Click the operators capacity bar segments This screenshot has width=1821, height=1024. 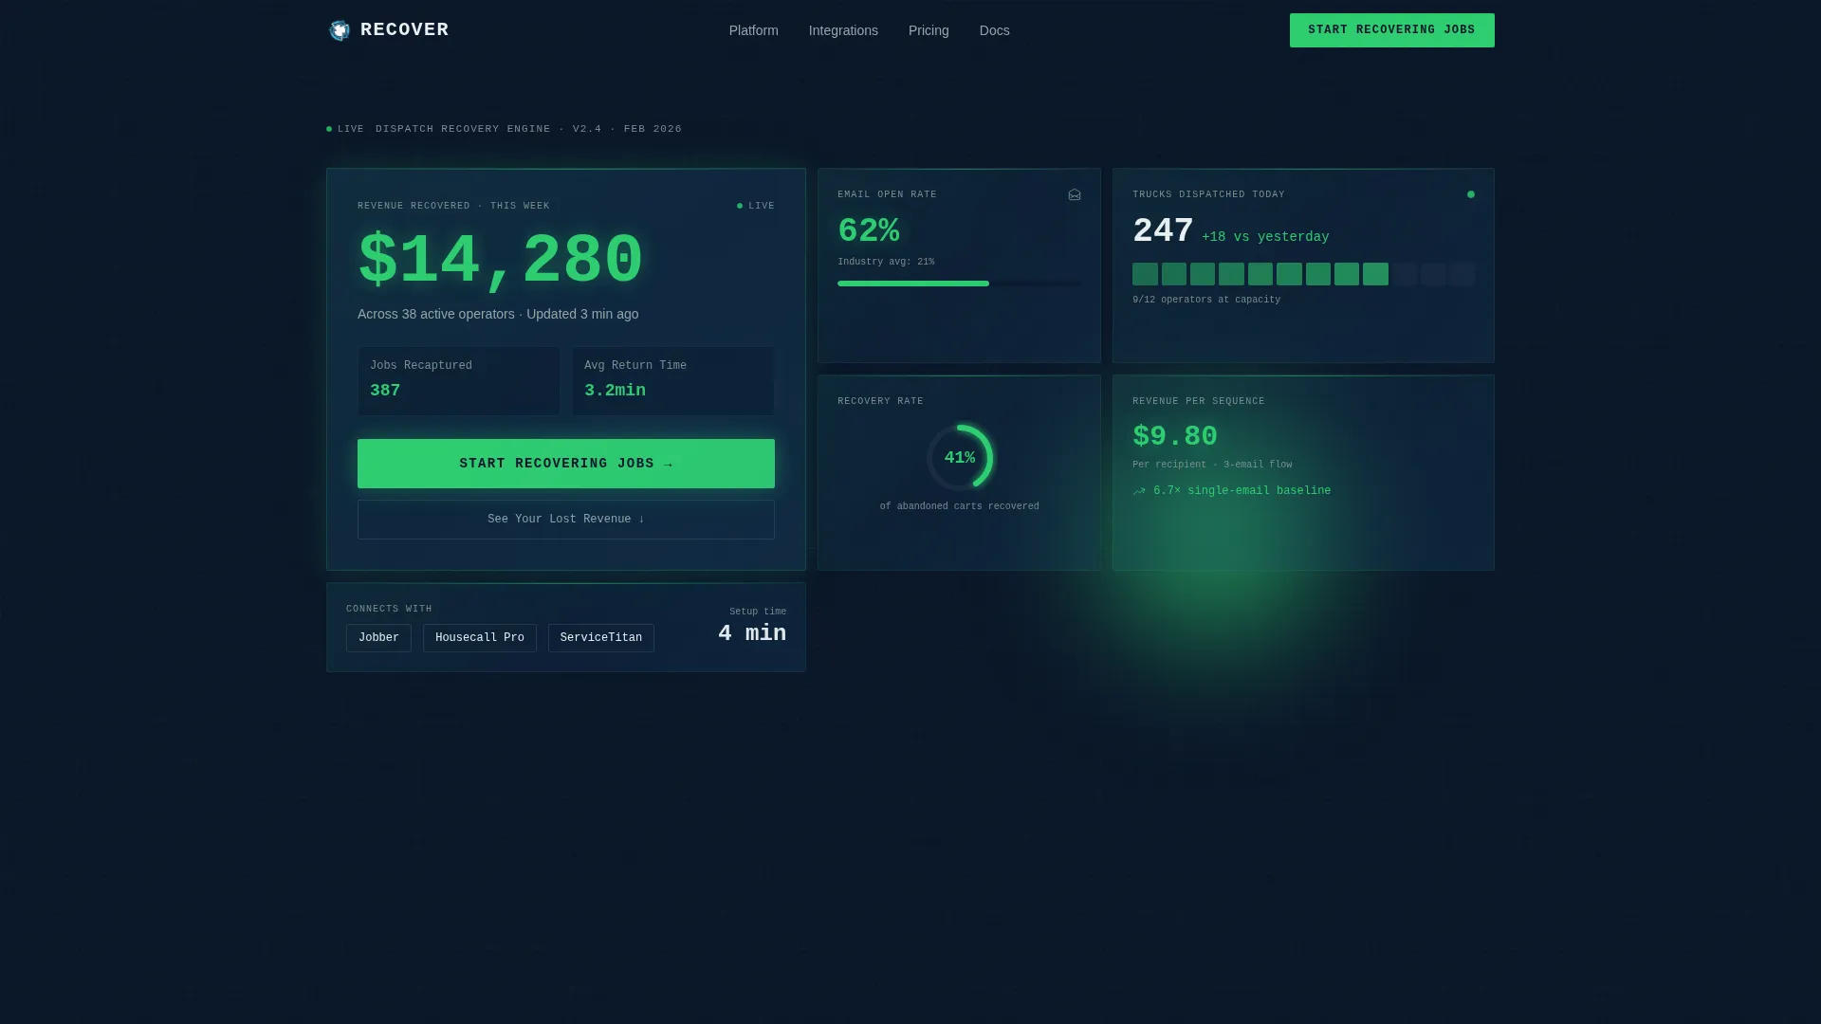coord(1303,274)
